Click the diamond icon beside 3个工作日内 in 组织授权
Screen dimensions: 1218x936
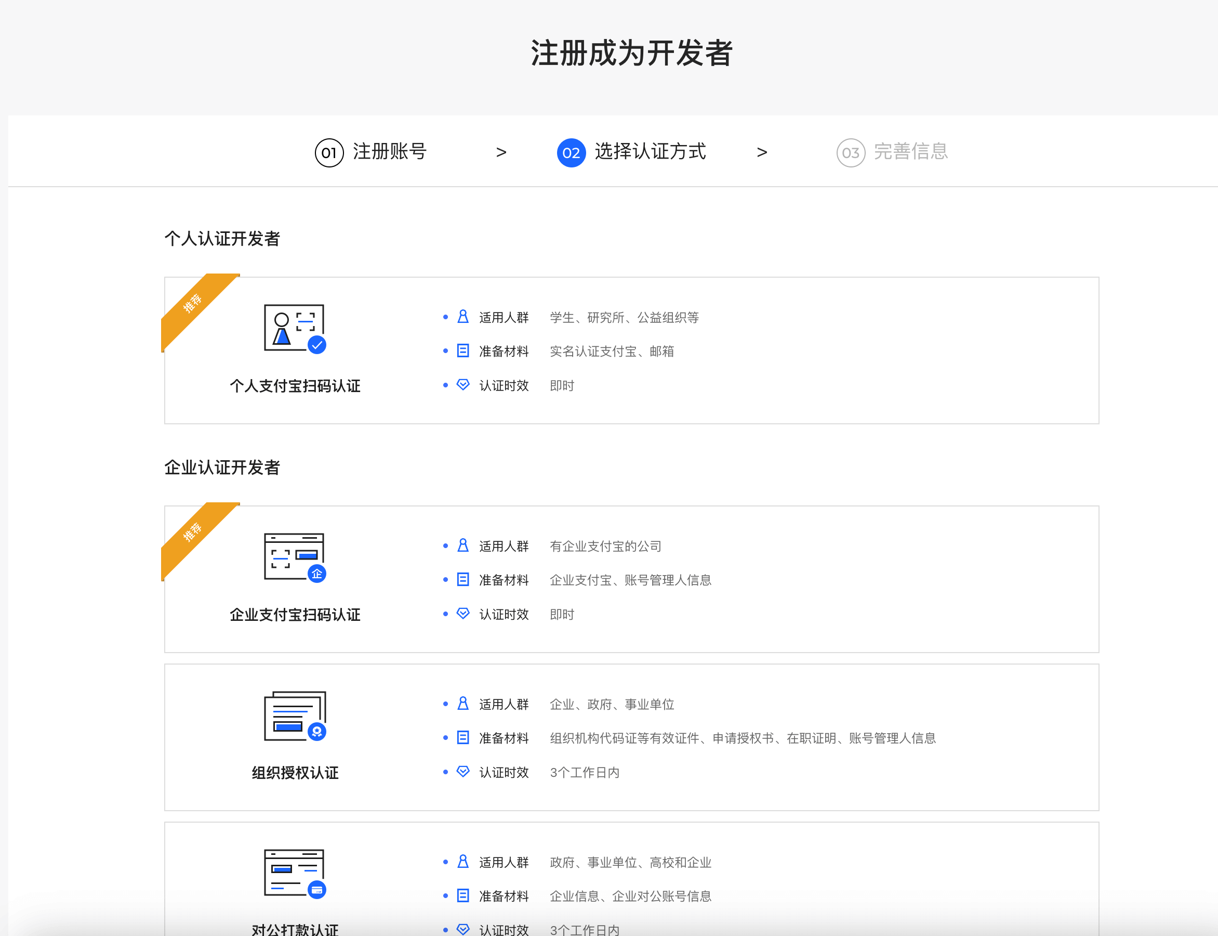click(462, 772)
